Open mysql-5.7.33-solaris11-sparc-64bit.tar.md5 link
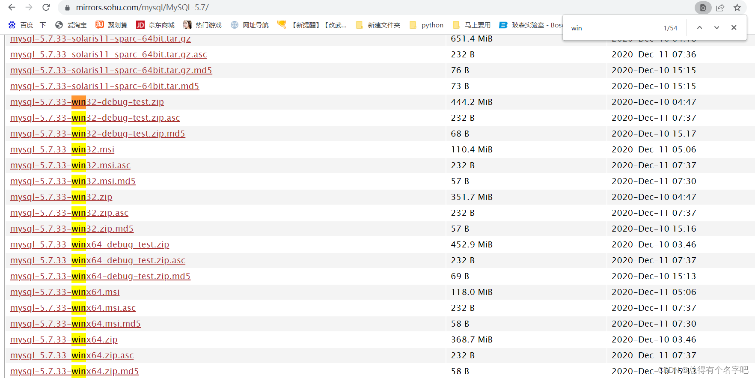755x378 pixels. coord(104,86)
